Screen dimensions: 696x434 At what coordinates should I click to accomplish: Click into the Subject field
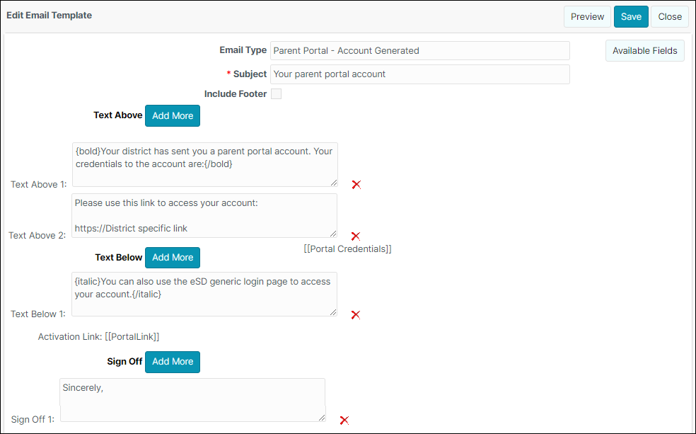pyautogui.click(x=420, y=74)
